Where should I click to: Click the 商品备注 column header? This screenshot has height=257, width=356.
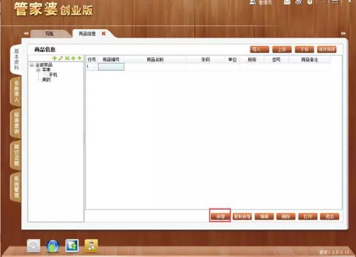point(309,59)
